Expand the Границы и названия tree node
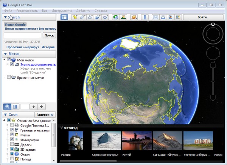 pyautogui.click(x=8, y=130)
